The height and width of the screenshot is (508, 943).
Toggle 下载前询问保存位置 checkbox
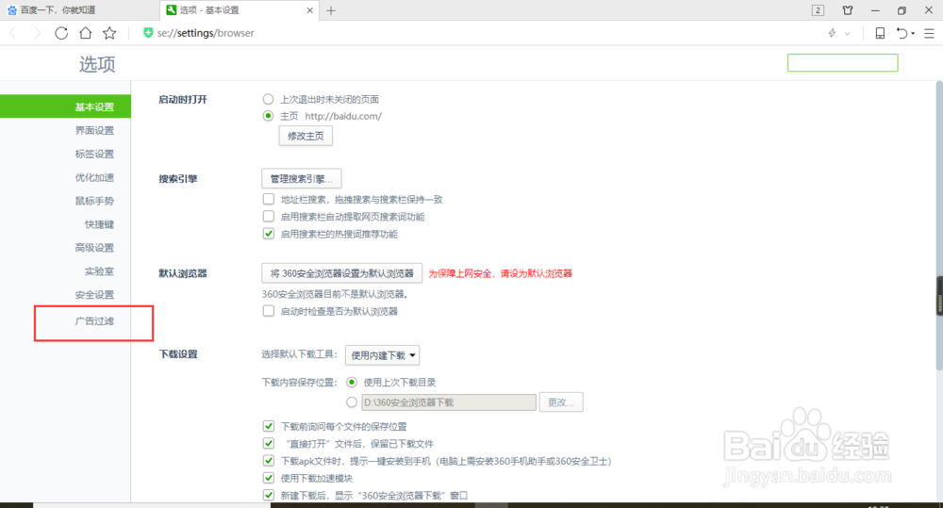point(269,426)
